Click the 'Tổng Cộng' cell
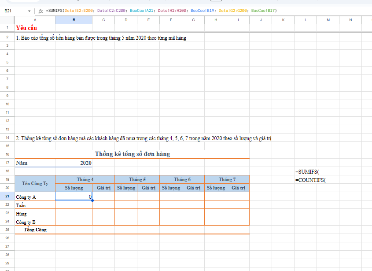The height and width of the screenshot is (271, 372). point(35,230)
